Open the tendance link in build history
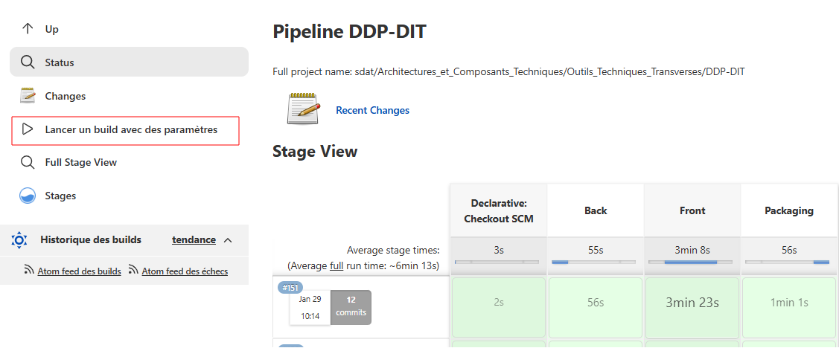The height and width of the screenshot is (348, 839). coord(194,240)
